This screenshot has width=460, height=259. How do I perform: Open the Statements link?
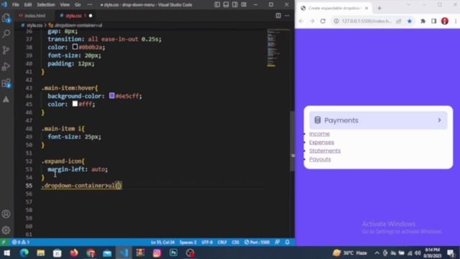325,151
